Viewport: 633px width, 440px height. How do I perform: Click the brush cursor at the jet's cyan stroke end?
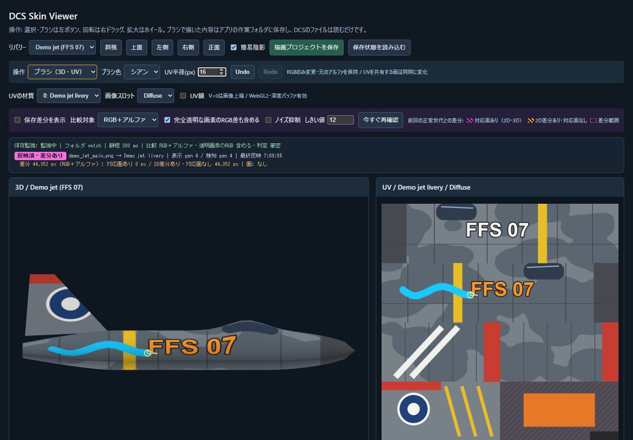pyautogui.click(x=148, y=353)
